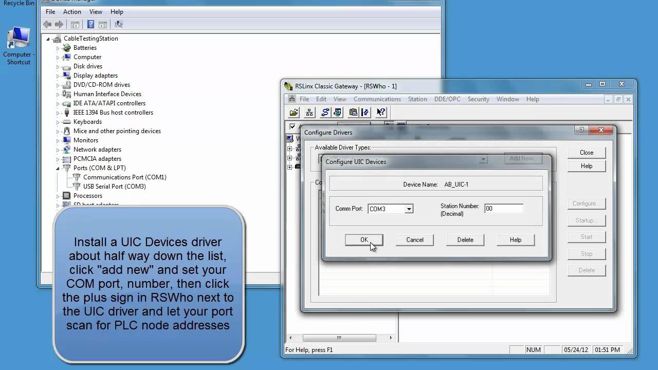Click the question mark button on Configure Drivers title
Image resolution: width=658 pixels, height=370 pixels.
tap(582, 131)
